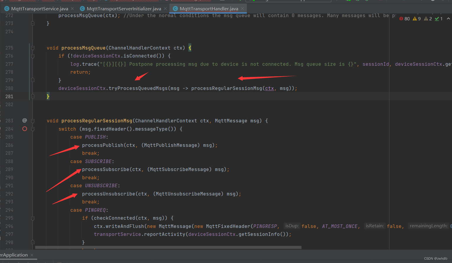Screen dimensions: 452x263
Task: Click the fold end marker at line 273
Action: click(33, 23)
